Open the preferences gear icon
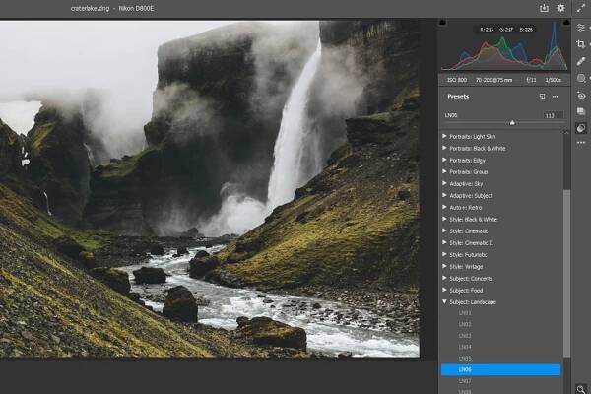The height and width of the screenshot is (394, 591). 560,8
